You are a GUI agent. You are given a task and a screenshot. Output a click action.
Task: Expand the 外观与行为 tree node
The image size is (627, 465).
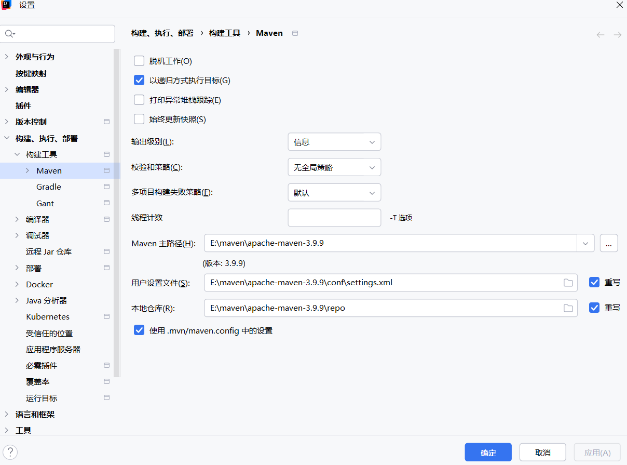pyautogui.click(x=6, y=57)
